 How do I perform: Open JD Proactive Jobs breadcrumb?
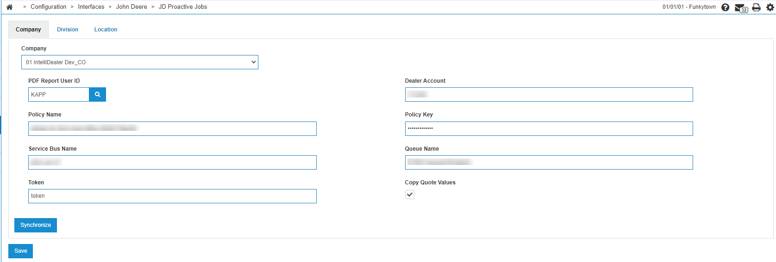click(x=183, y=7)
